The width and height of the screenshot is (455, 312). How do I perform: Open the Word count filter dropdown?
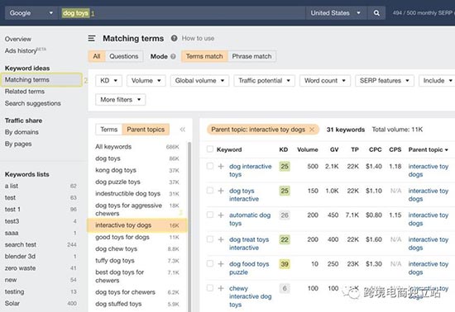pyautogui.click(x=325, y=80)
